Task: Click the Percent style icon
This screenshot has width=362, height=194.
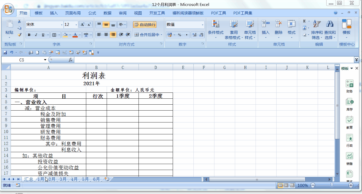Action: [x=180, y=34]
